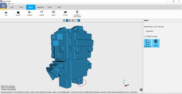182x94 pixels.
Task: Click the Vertex Count value text
Action: (x=8, y=88)
